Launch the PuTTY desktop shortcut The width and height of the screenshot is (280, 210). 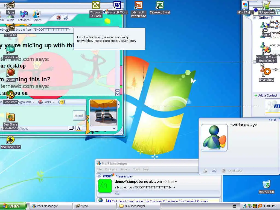(266, 30)
